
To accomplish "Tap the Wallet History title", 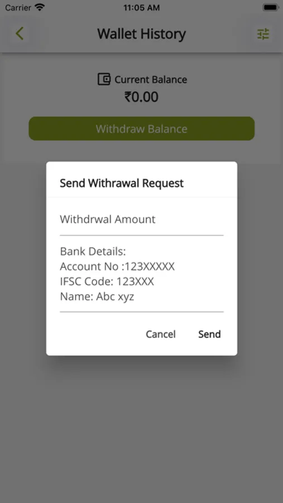I will pos(142,34).
